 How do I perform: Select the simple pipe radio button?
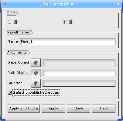click(x=9, y=22)
